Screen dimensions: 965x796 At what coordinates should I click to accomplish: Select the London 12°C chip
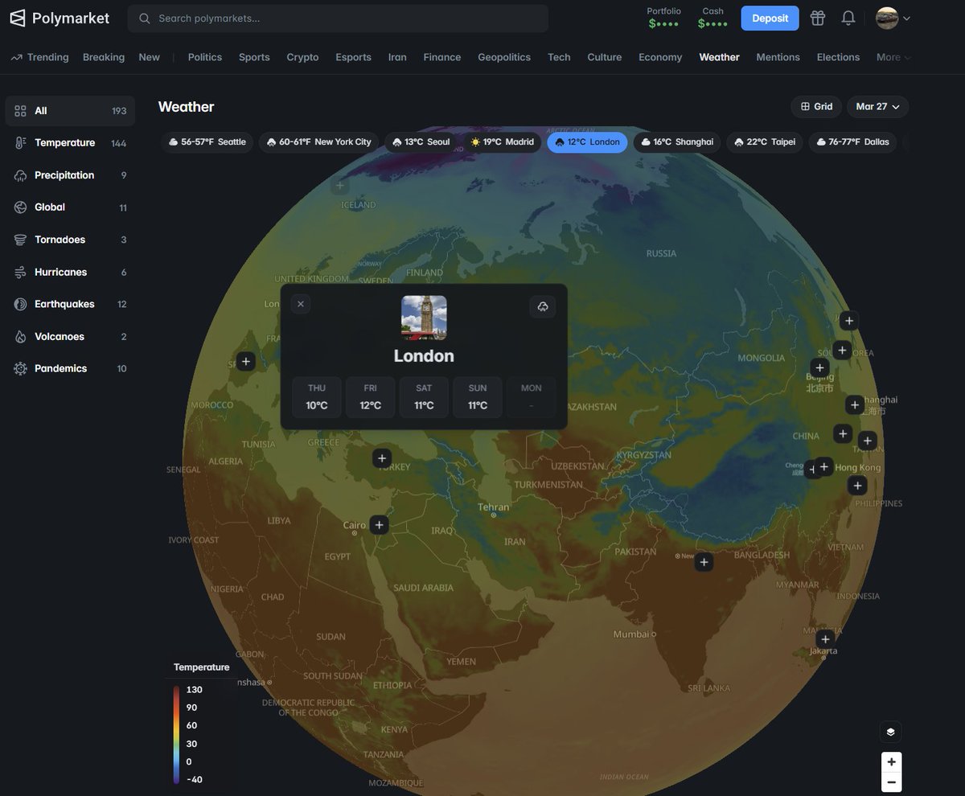click(587, 142)
